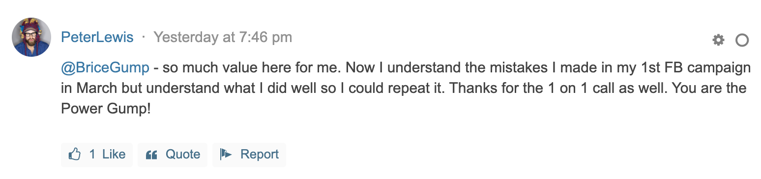Toggle the circle to select this post
This screenshot has height=179, width=761.
[x=742, y=40]
